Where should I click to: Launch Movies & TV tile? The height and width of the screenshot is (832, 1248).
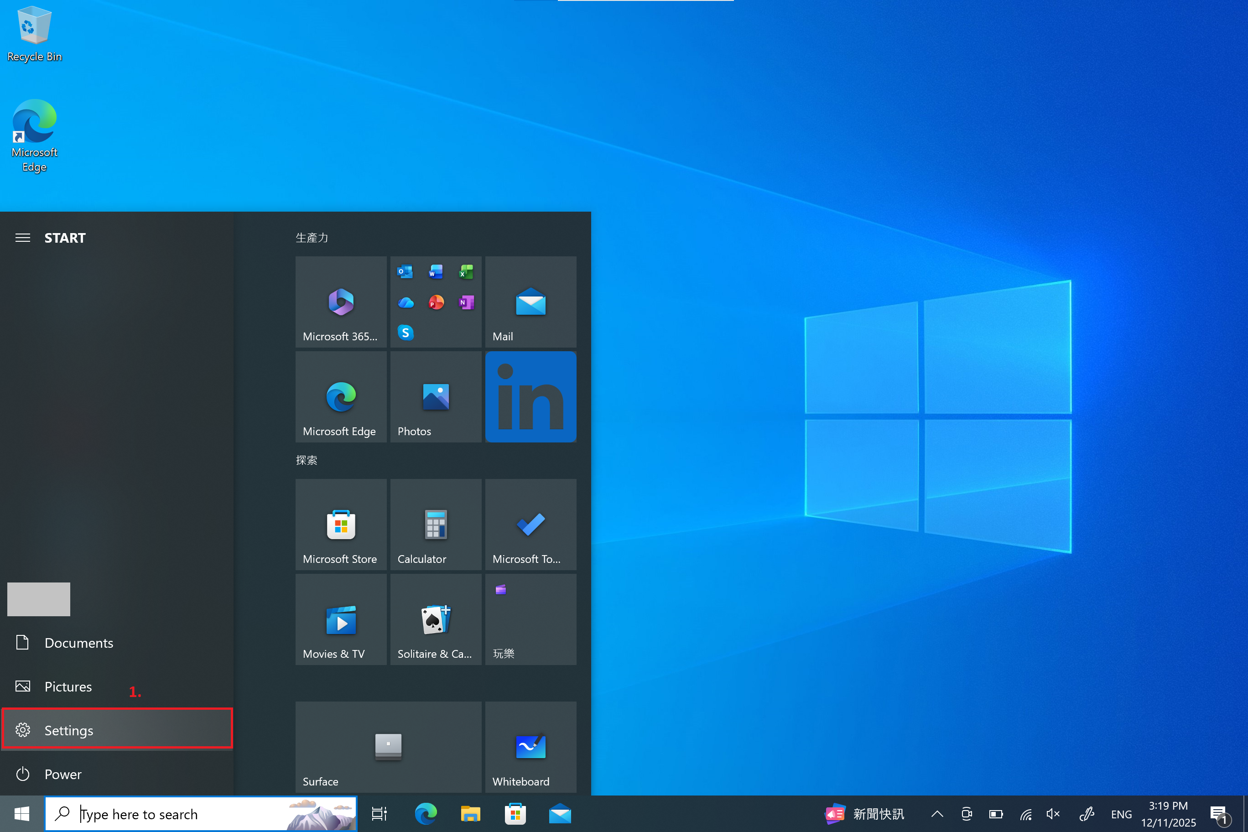341,619
